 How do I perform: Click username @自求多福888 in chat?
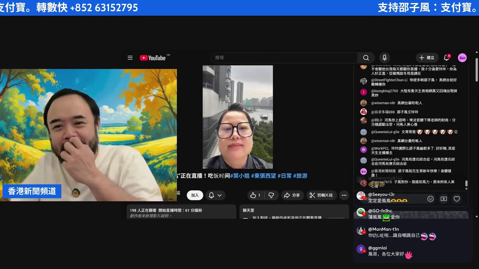point(383,112)
